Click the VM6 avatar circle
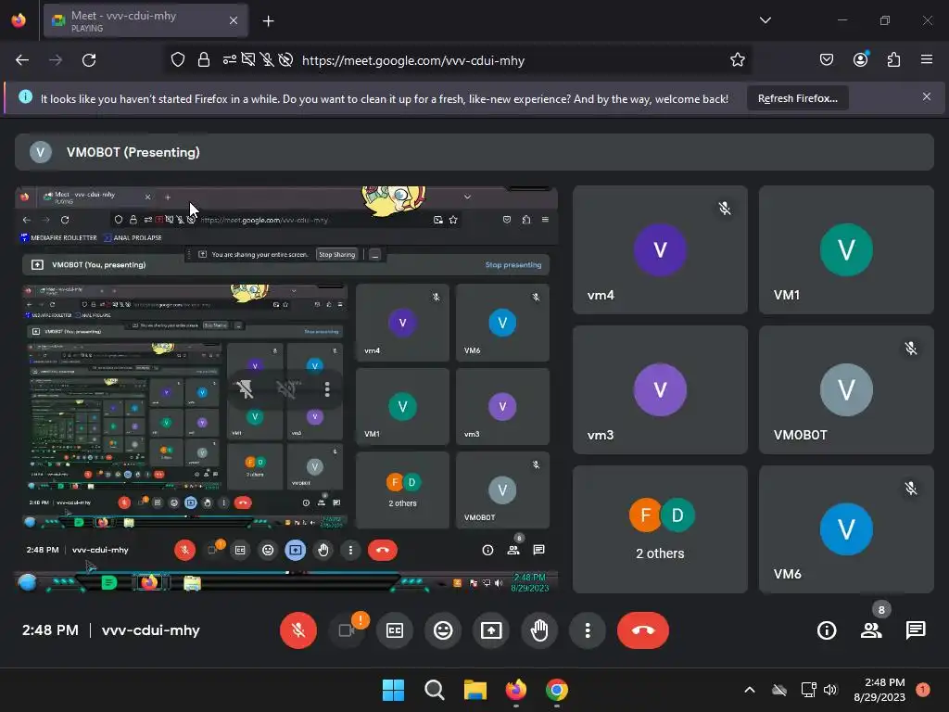949x712 pixels. click(846, 529)
